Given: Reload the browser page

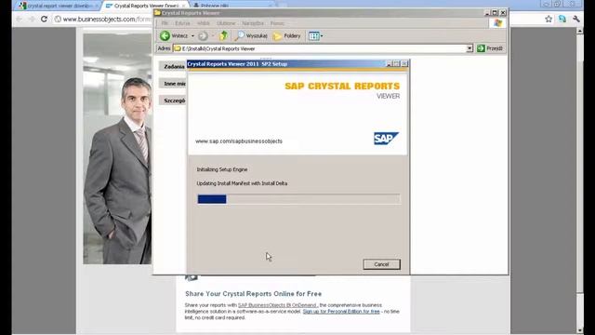Looking at the screenshot, I should (x=44, y=19).
